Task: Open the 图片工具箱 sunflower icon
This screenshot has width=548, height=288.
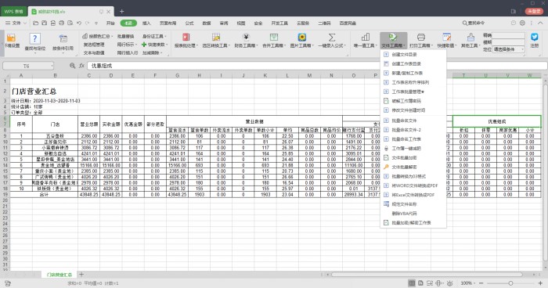Action: [302, 38]
